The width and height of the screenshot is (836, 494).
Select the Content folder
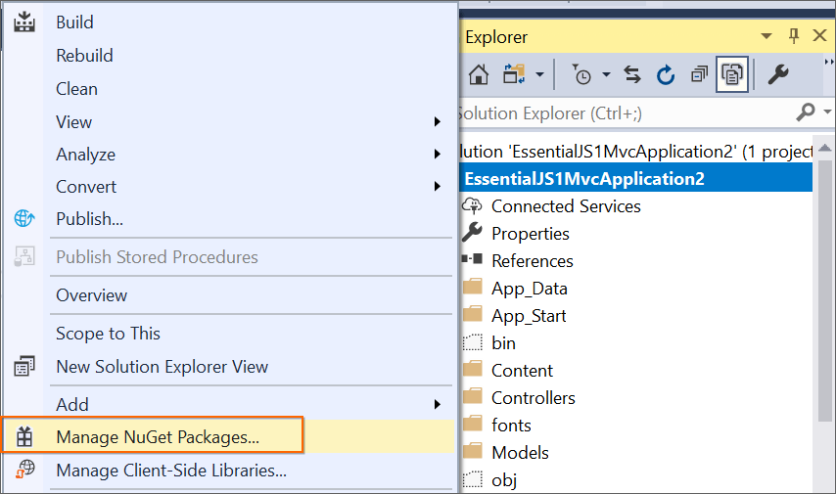[x=522, y=370]
